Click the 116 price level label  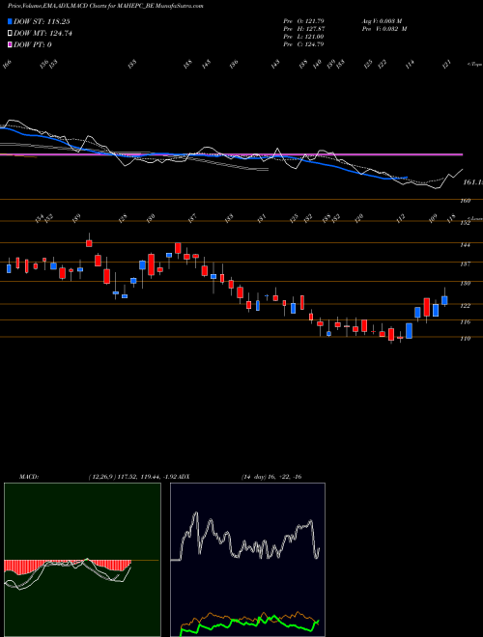click(x=465, y=321)
